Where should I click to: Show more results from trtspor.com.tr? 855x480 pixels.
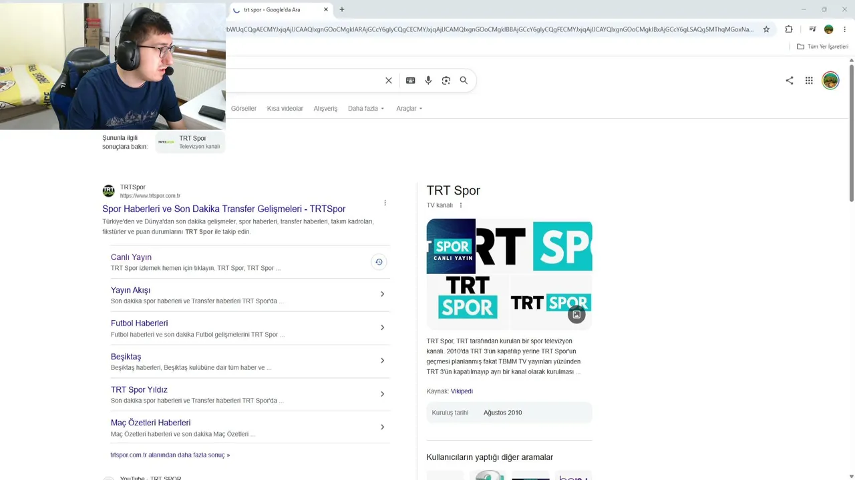tap(170, 455)
